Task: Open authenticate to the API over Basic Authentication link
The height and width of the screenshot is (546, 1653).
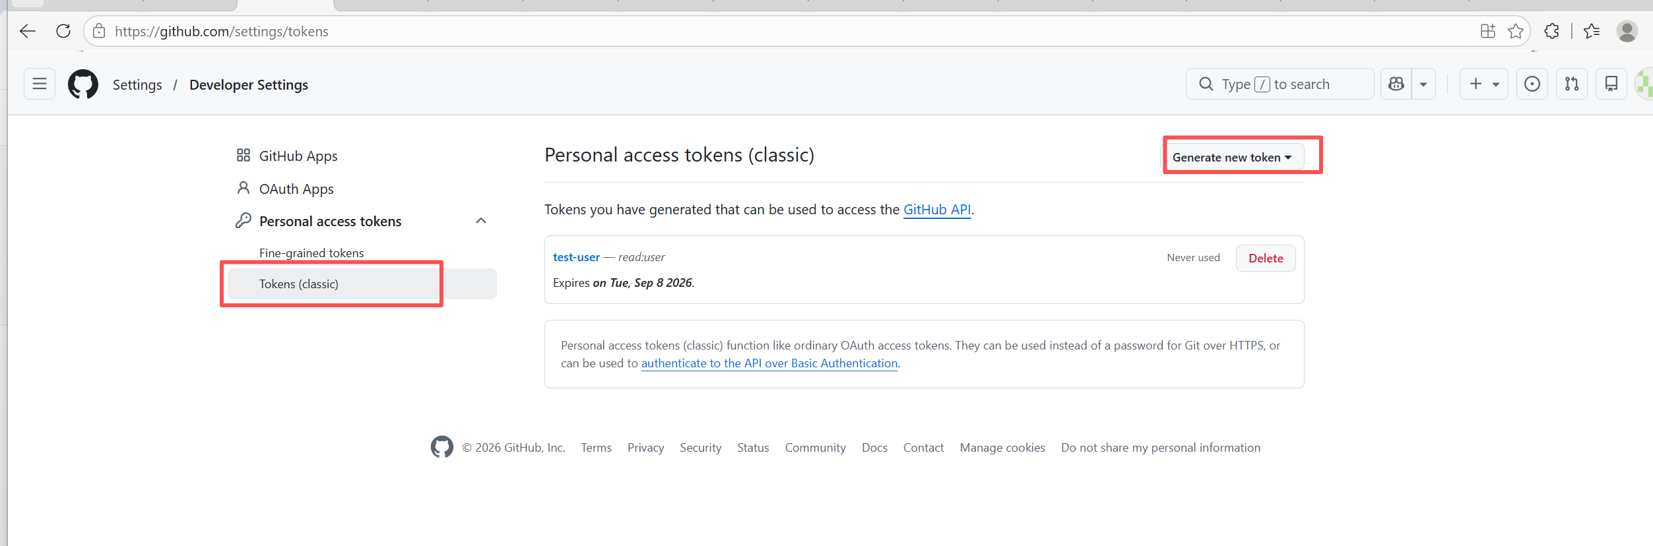Action: tap(769, 363)
